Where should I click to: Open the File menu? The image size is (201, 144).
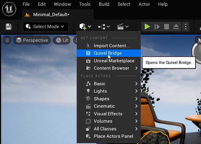[x=26, y=4]
